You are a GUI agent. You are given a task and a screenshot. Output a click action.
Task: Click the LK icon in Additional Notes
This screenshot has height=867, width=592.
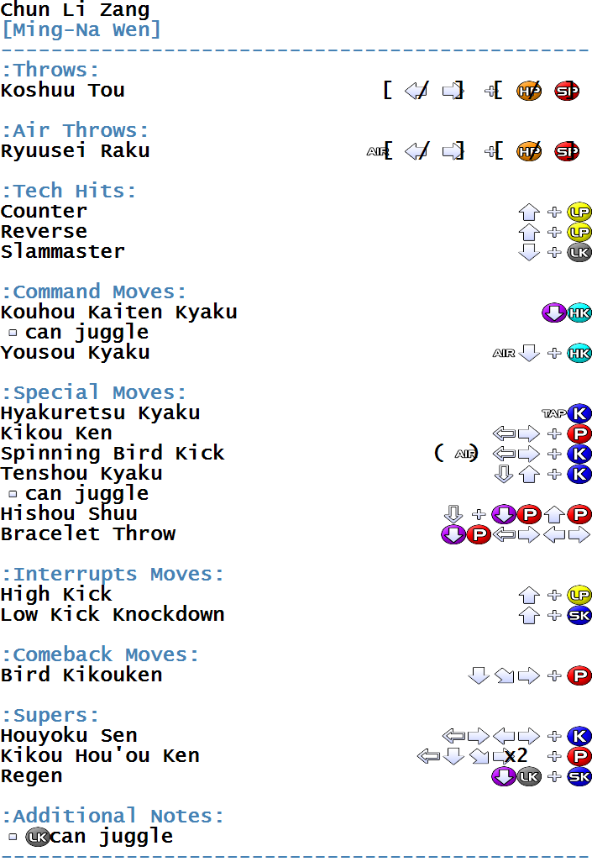coord(38,837)
